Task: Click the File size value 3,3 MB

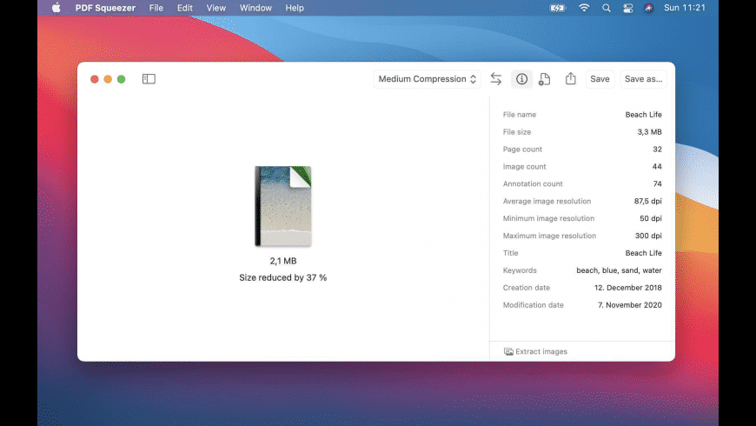Action: [x=649, y=131]
